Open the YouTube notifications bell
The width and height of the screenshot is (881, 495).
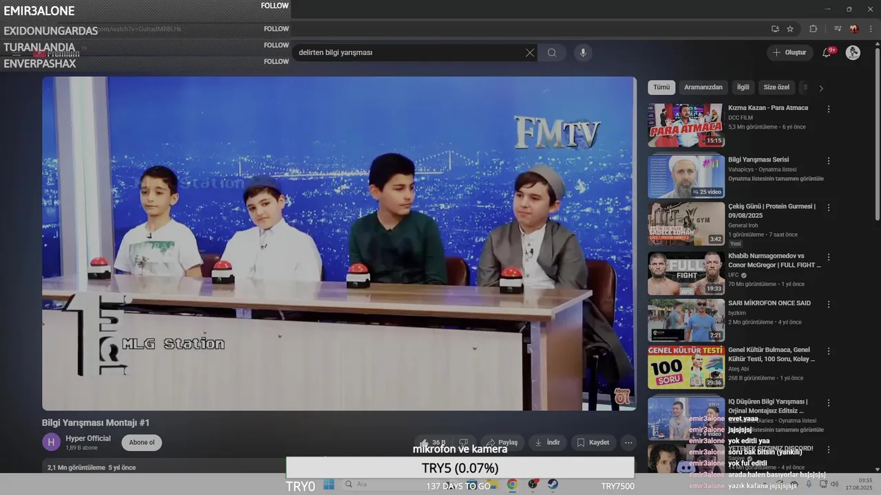point(827,52)
